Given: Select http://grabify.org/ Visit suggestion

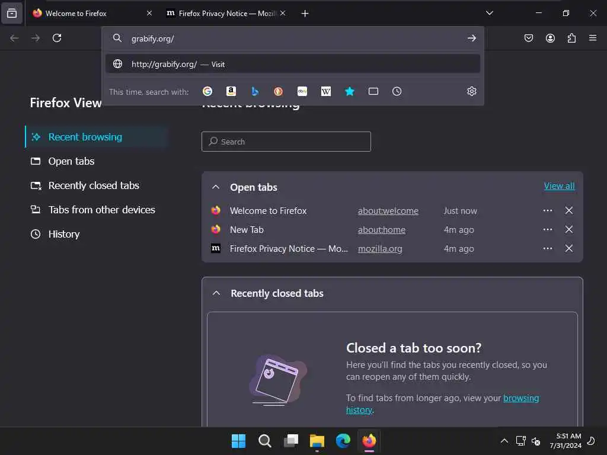Looking at the screenshot, I should tap(293, 64).
